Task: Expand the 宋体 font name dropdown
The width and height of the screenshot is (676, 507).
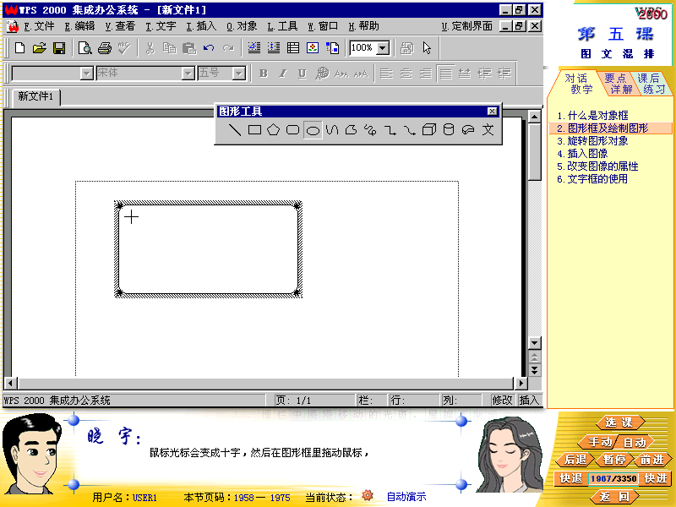Action: tap(188, 74)
